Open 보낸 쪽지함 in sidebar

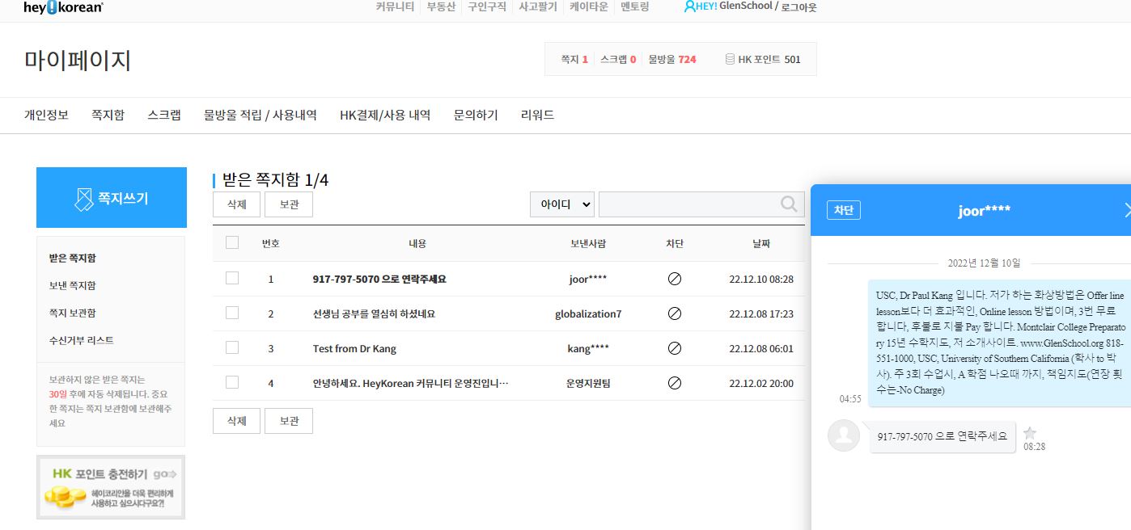tap(72, 285)
